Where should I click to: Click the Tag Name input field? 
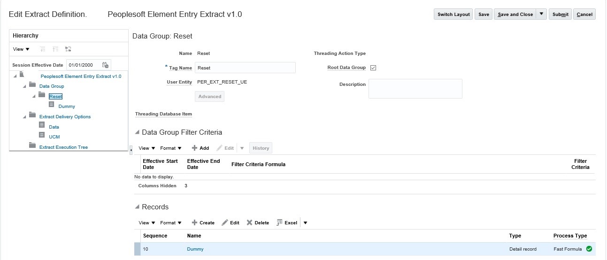(x=245, y=68)
